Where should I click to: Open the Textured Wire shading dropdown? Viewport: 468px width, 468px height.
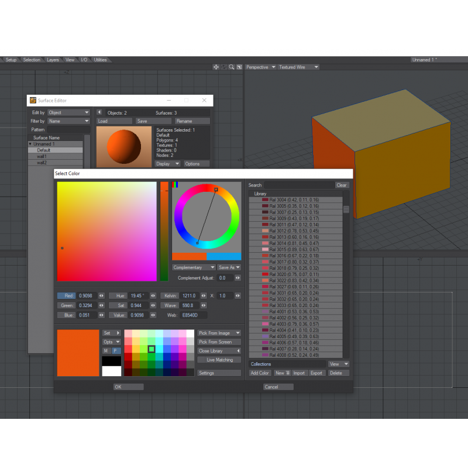tap(297, 67)
